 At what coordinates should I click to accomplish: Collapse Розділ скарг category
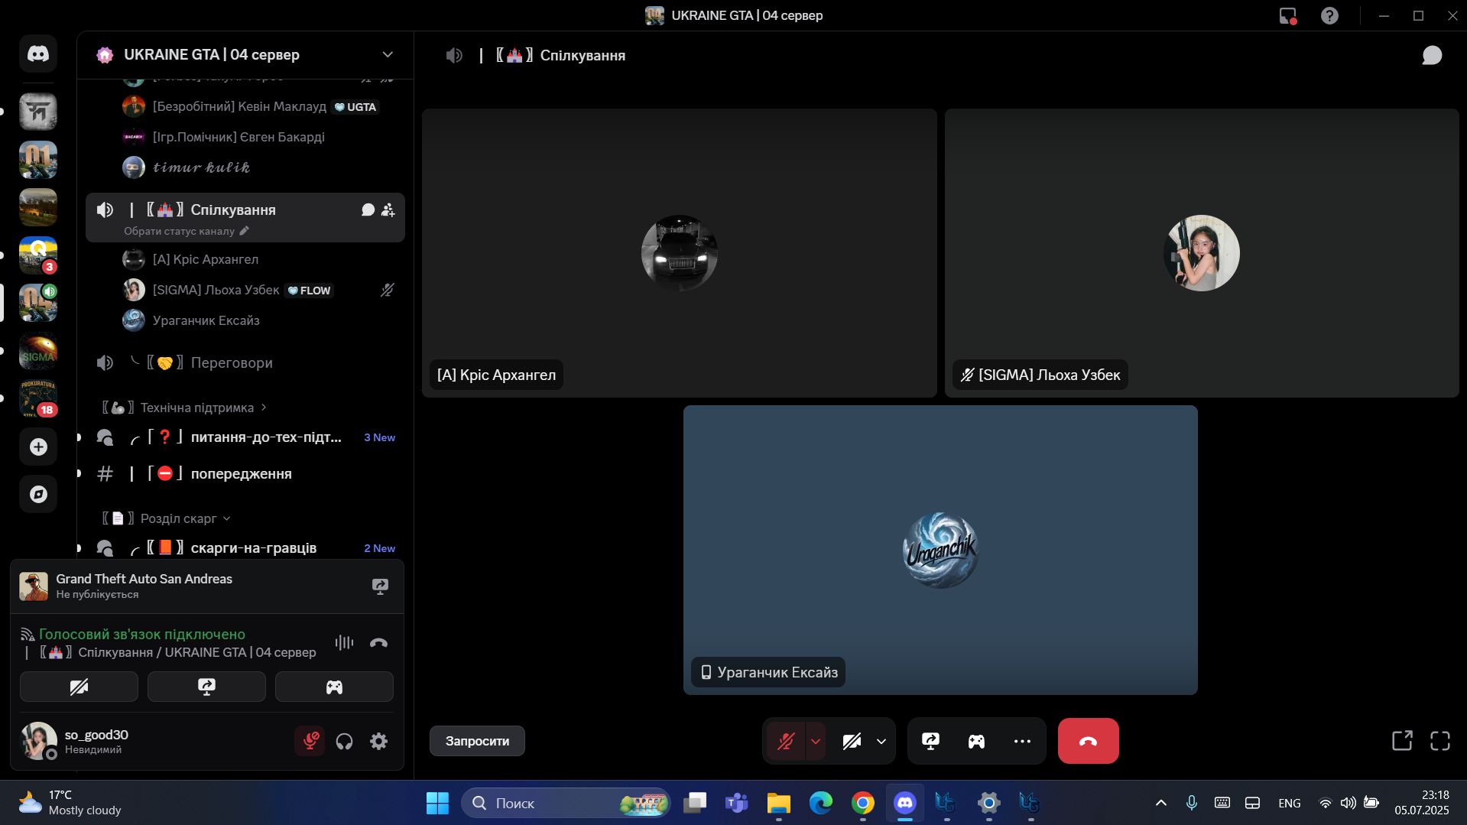167,518
